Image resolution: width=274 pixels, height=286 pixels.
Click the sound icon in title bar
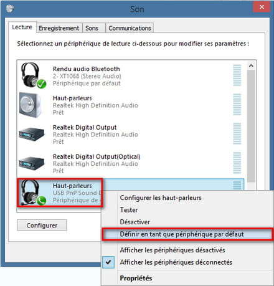(10, 9)
